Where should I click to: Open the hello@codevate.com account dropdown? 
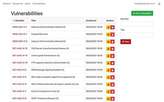coord(145,4)
